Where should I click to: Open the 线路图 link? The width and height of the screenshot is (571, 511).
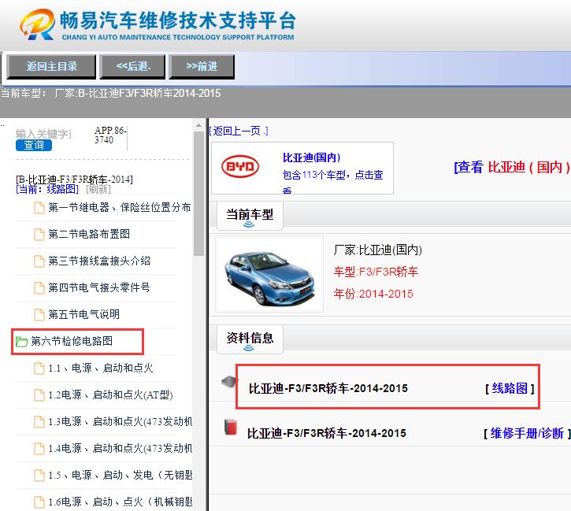click(510, 388)
